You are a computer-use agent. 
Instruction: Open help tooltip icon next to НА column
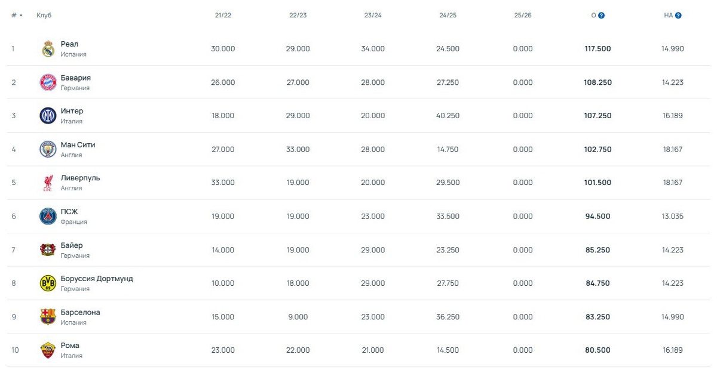click(x=678, y=16)
